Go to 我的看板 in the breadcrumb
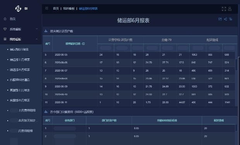The width and height of the screenshot is (240, 145). pos(69,9)
